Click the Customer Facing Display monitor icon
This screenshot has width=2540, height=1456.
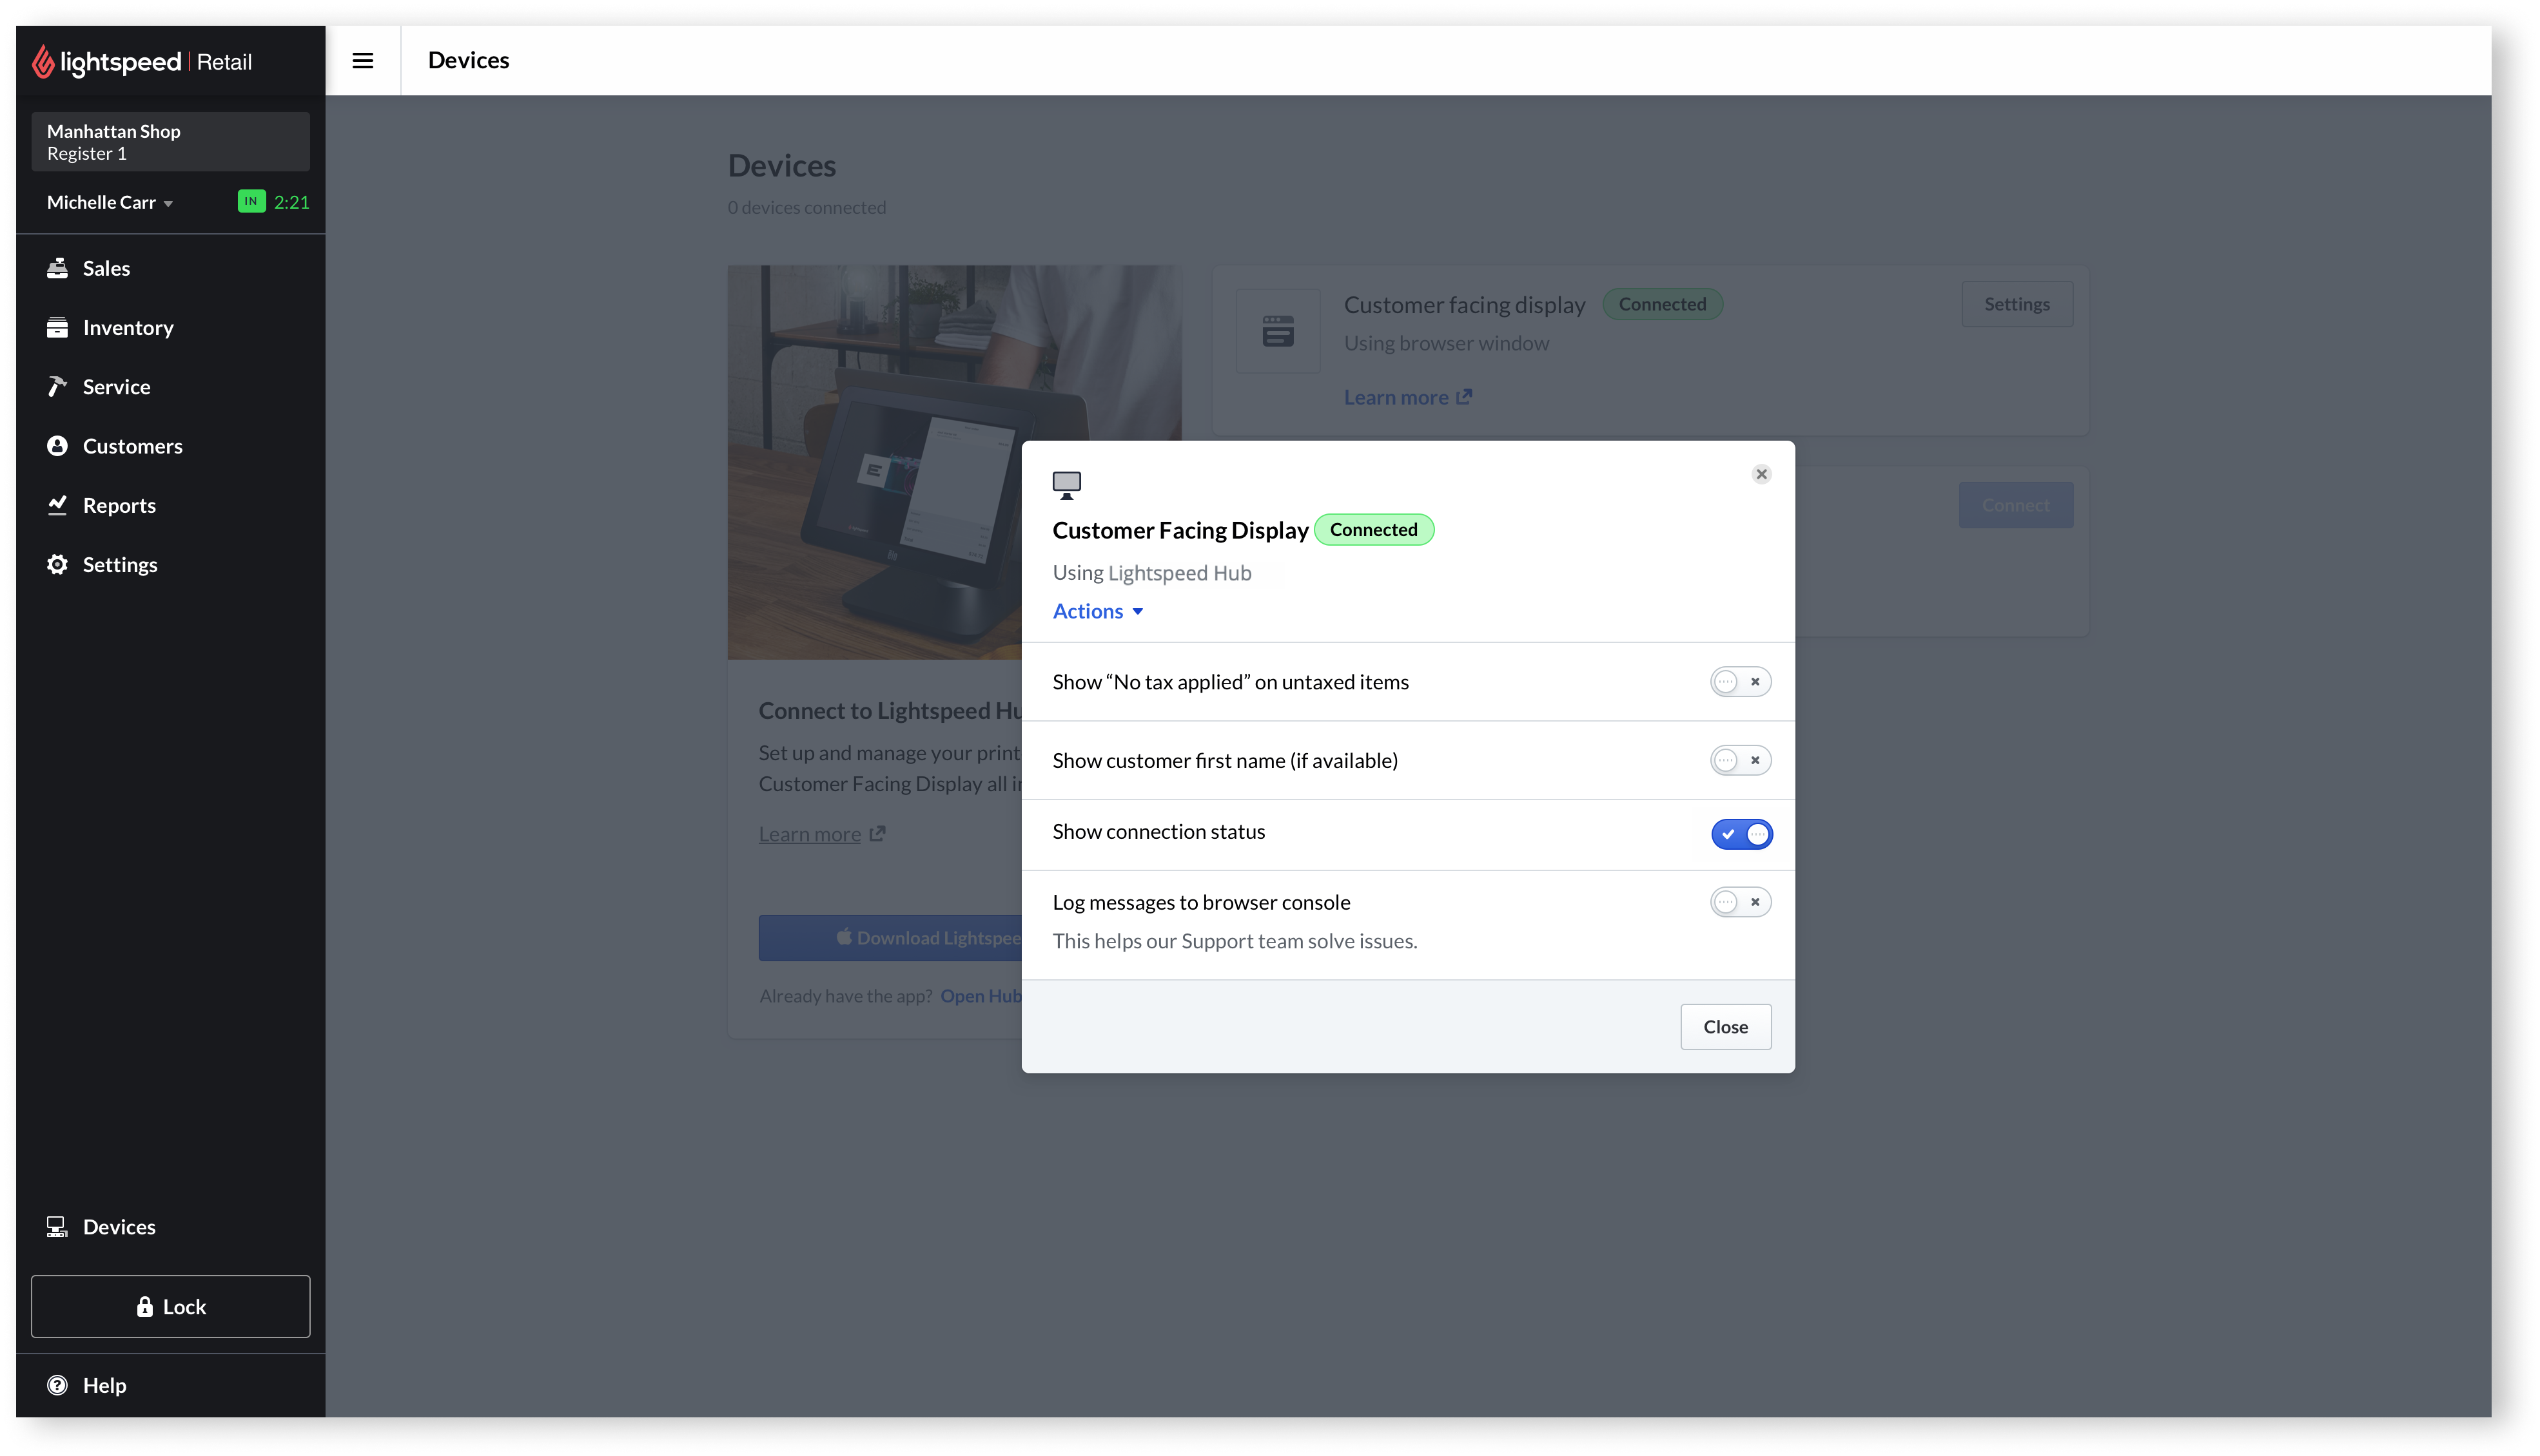click(1066, 483)
